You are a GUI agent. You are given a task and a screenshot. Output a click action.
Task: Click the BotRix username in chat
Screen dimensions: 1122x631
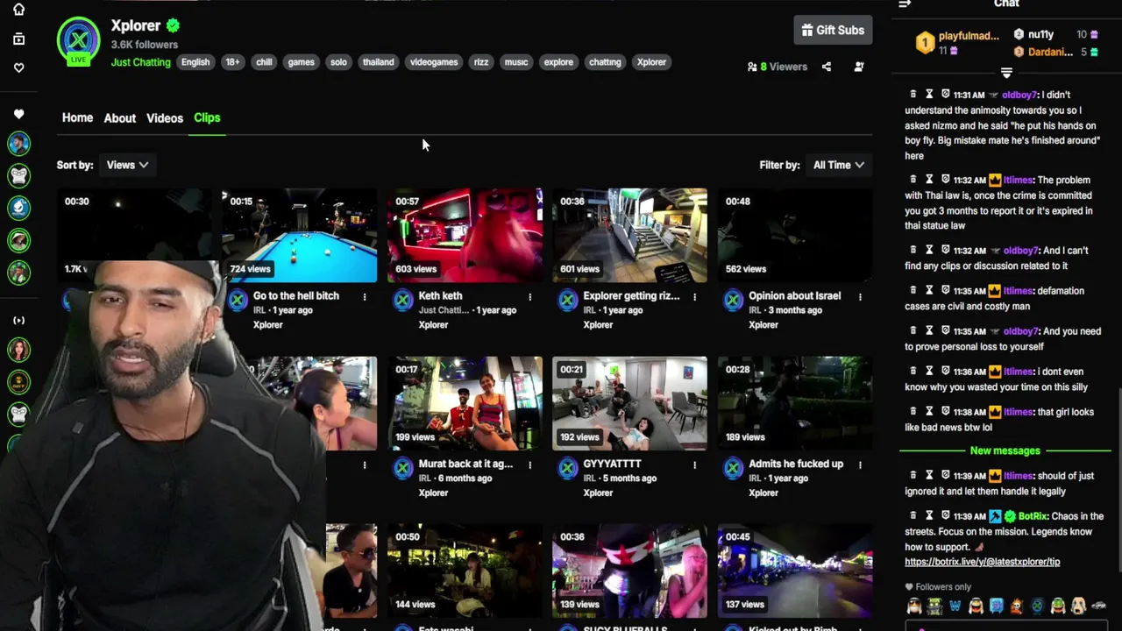pos(1033,516)
